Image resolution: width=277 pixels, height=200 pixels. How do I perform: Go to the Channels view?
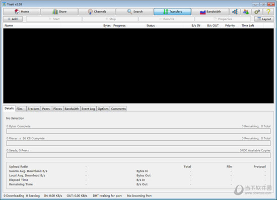coord(97,12)
